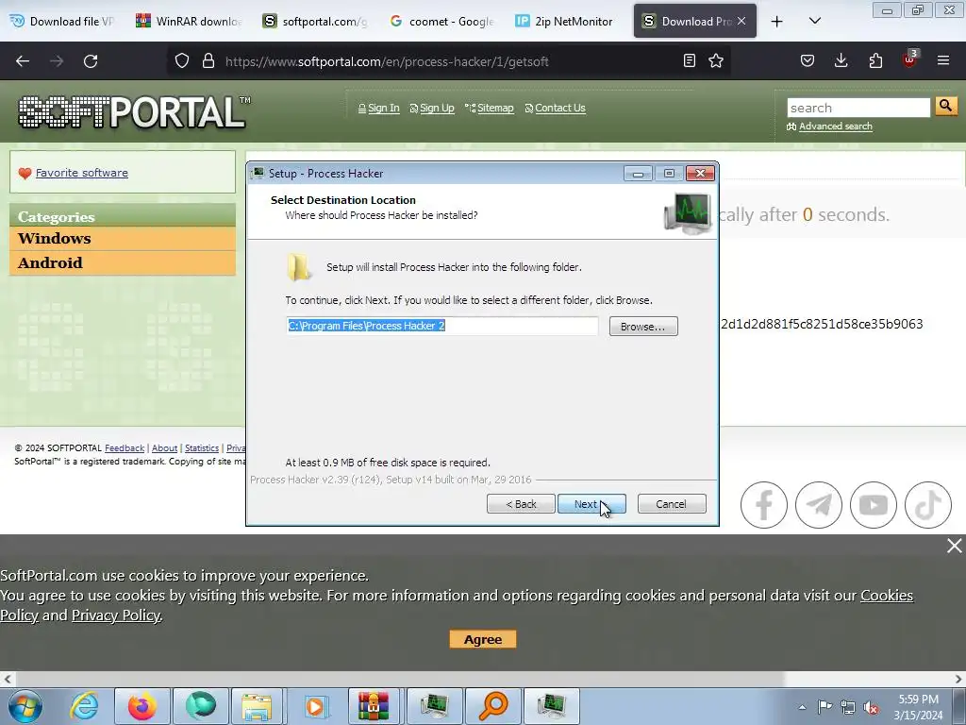This screenshot has width=966, height=725.
Task: Open the Cookies Policy link
Action: [887, 596]
